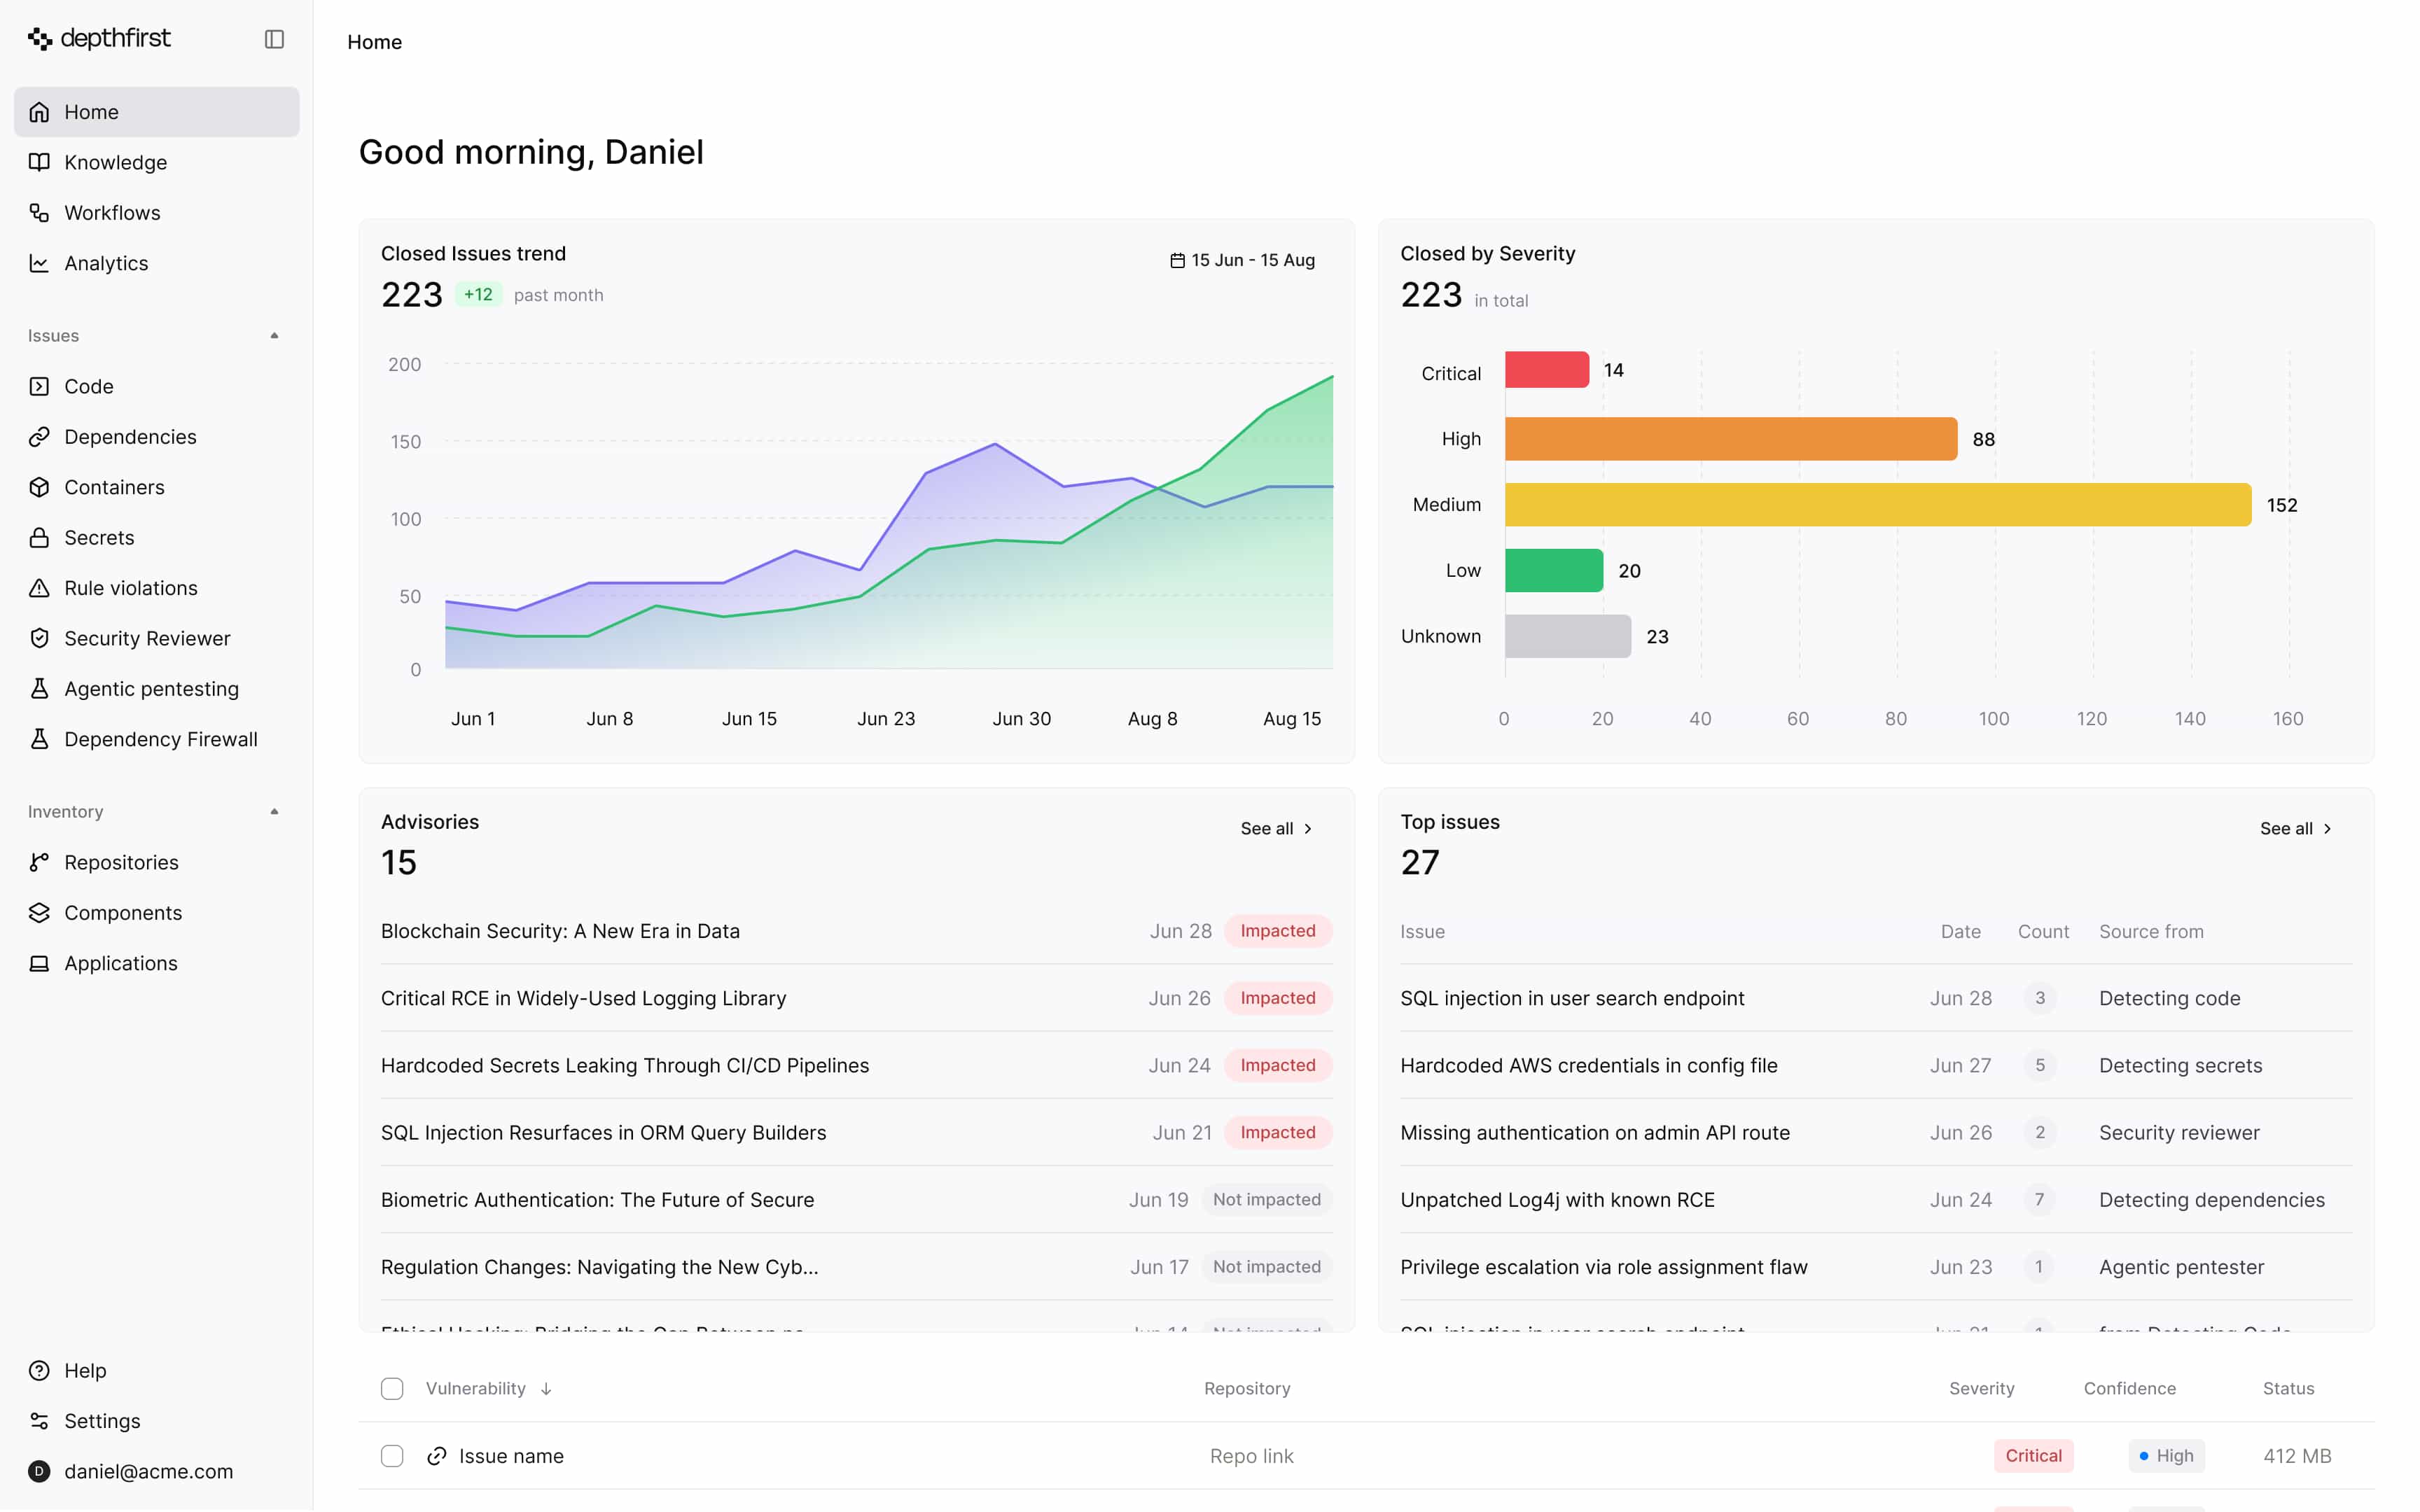Open Home in the sidebar
Image resolution: width=2420 pixels, height=1512 pixels.
click(x=157, y=112)
